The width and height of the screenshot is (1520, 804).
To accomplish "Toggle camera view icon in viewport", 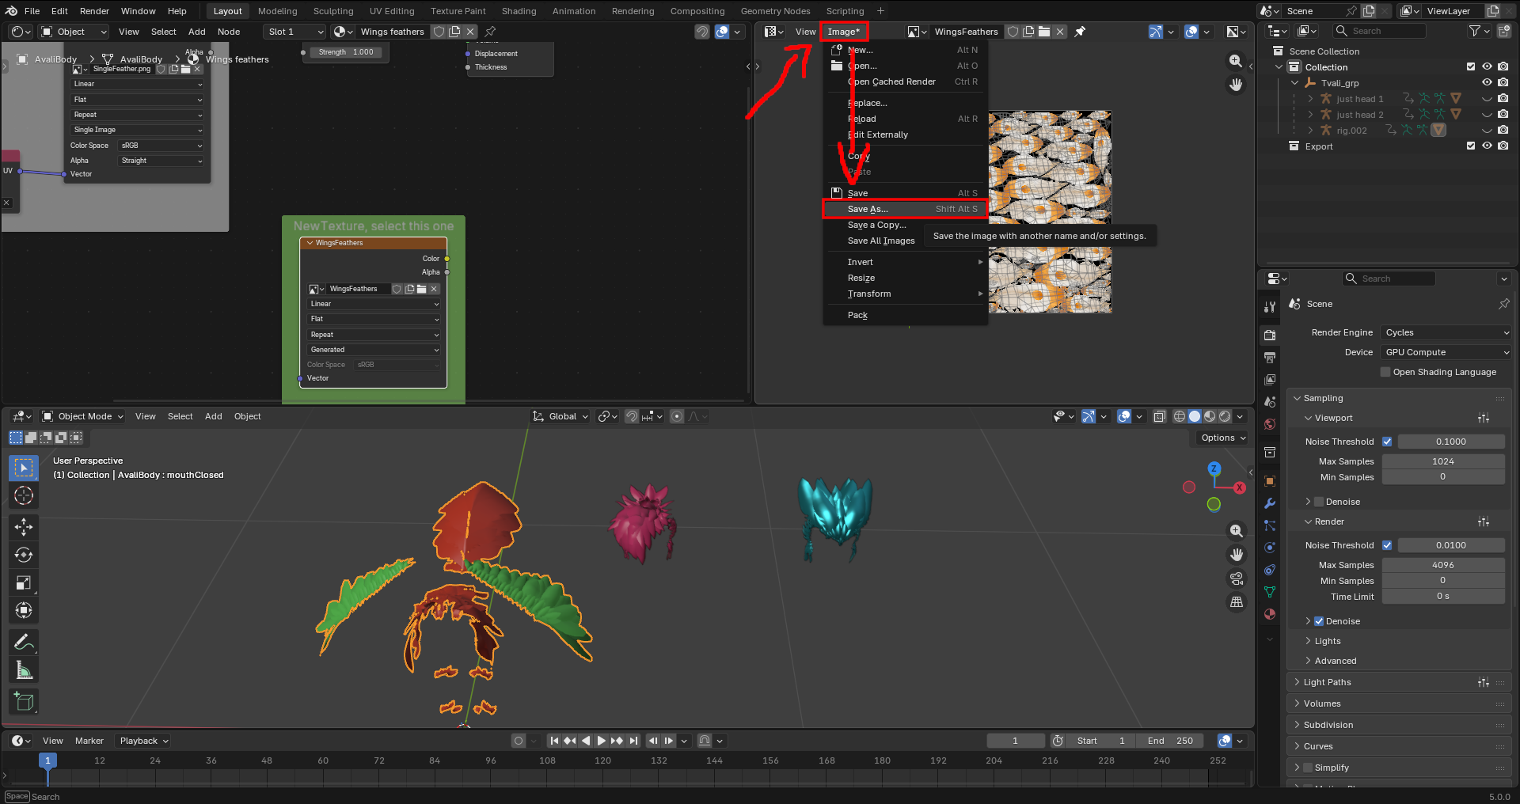I will point(1236,578).
